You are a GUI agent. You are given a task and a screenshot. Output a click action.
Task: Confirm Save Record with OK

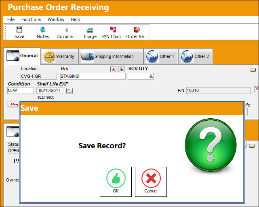click(116, 182)
